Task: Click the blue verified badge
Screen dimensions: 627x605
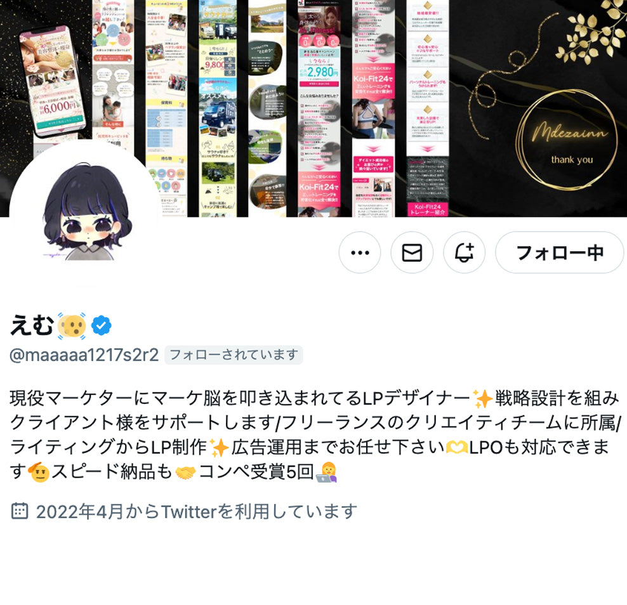Action: pyautogui.click(x=101, y=325)
